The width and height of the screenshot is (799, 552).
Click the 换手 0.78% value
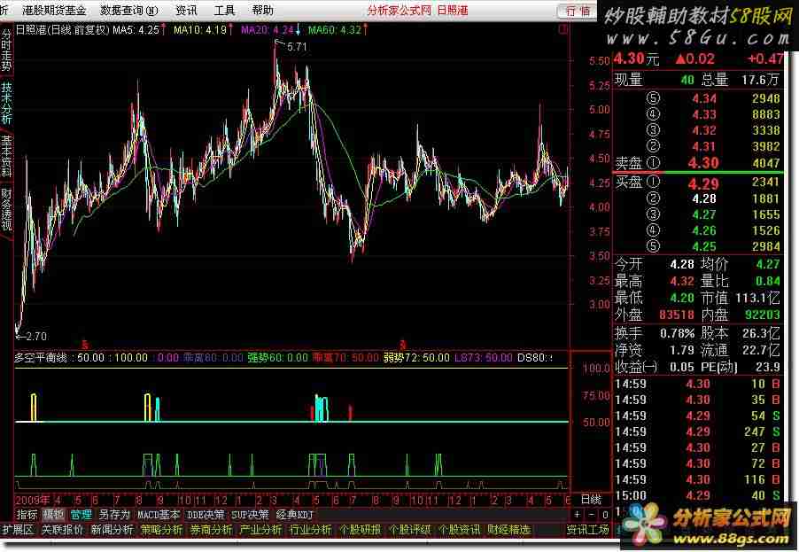pyautogui.click(x=678, y=334)
